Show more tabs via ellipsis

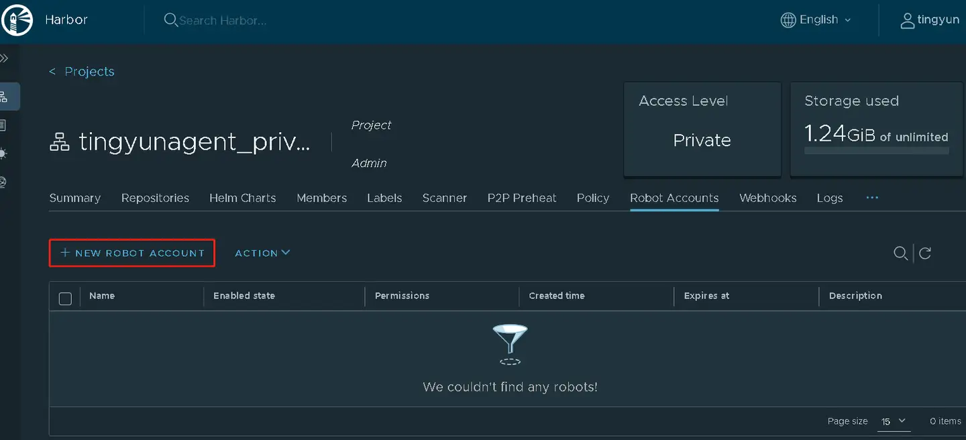click(x=872, y=198)
